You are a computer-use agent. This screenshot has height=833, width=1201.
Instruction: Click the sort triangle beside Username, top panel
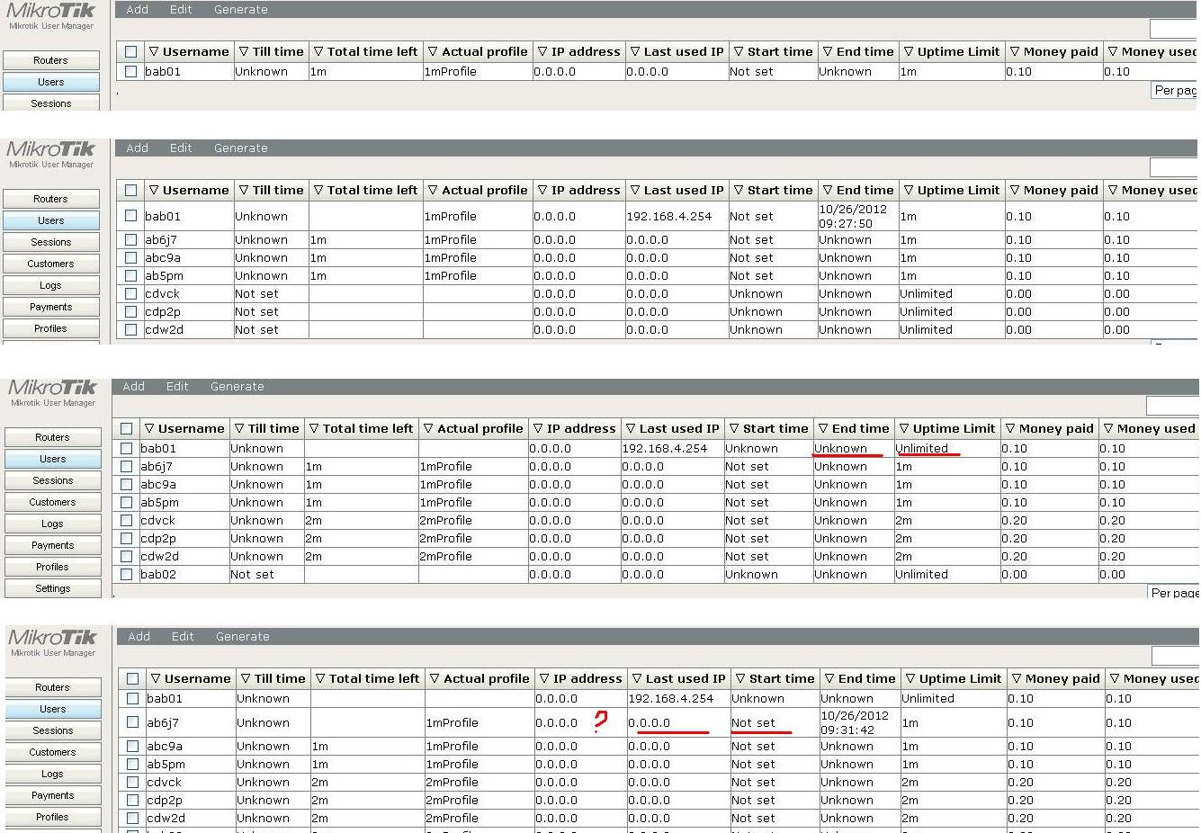(x=154, y=51)
